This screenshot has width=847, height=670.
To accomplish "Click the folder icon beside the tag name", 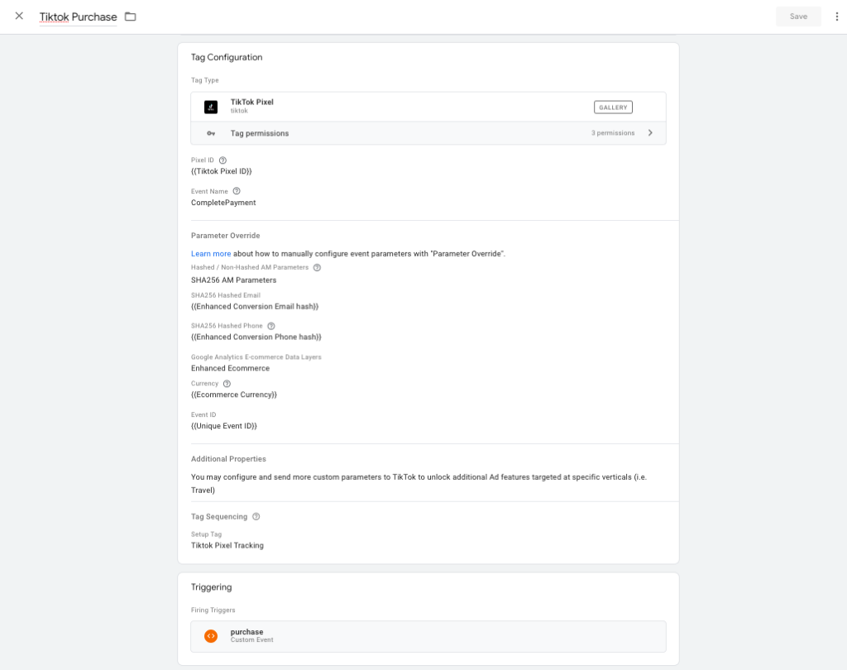I will coord(130,17).
